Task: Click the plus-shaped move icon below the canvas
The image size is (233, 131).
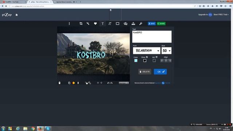Action: pos(98,83)
